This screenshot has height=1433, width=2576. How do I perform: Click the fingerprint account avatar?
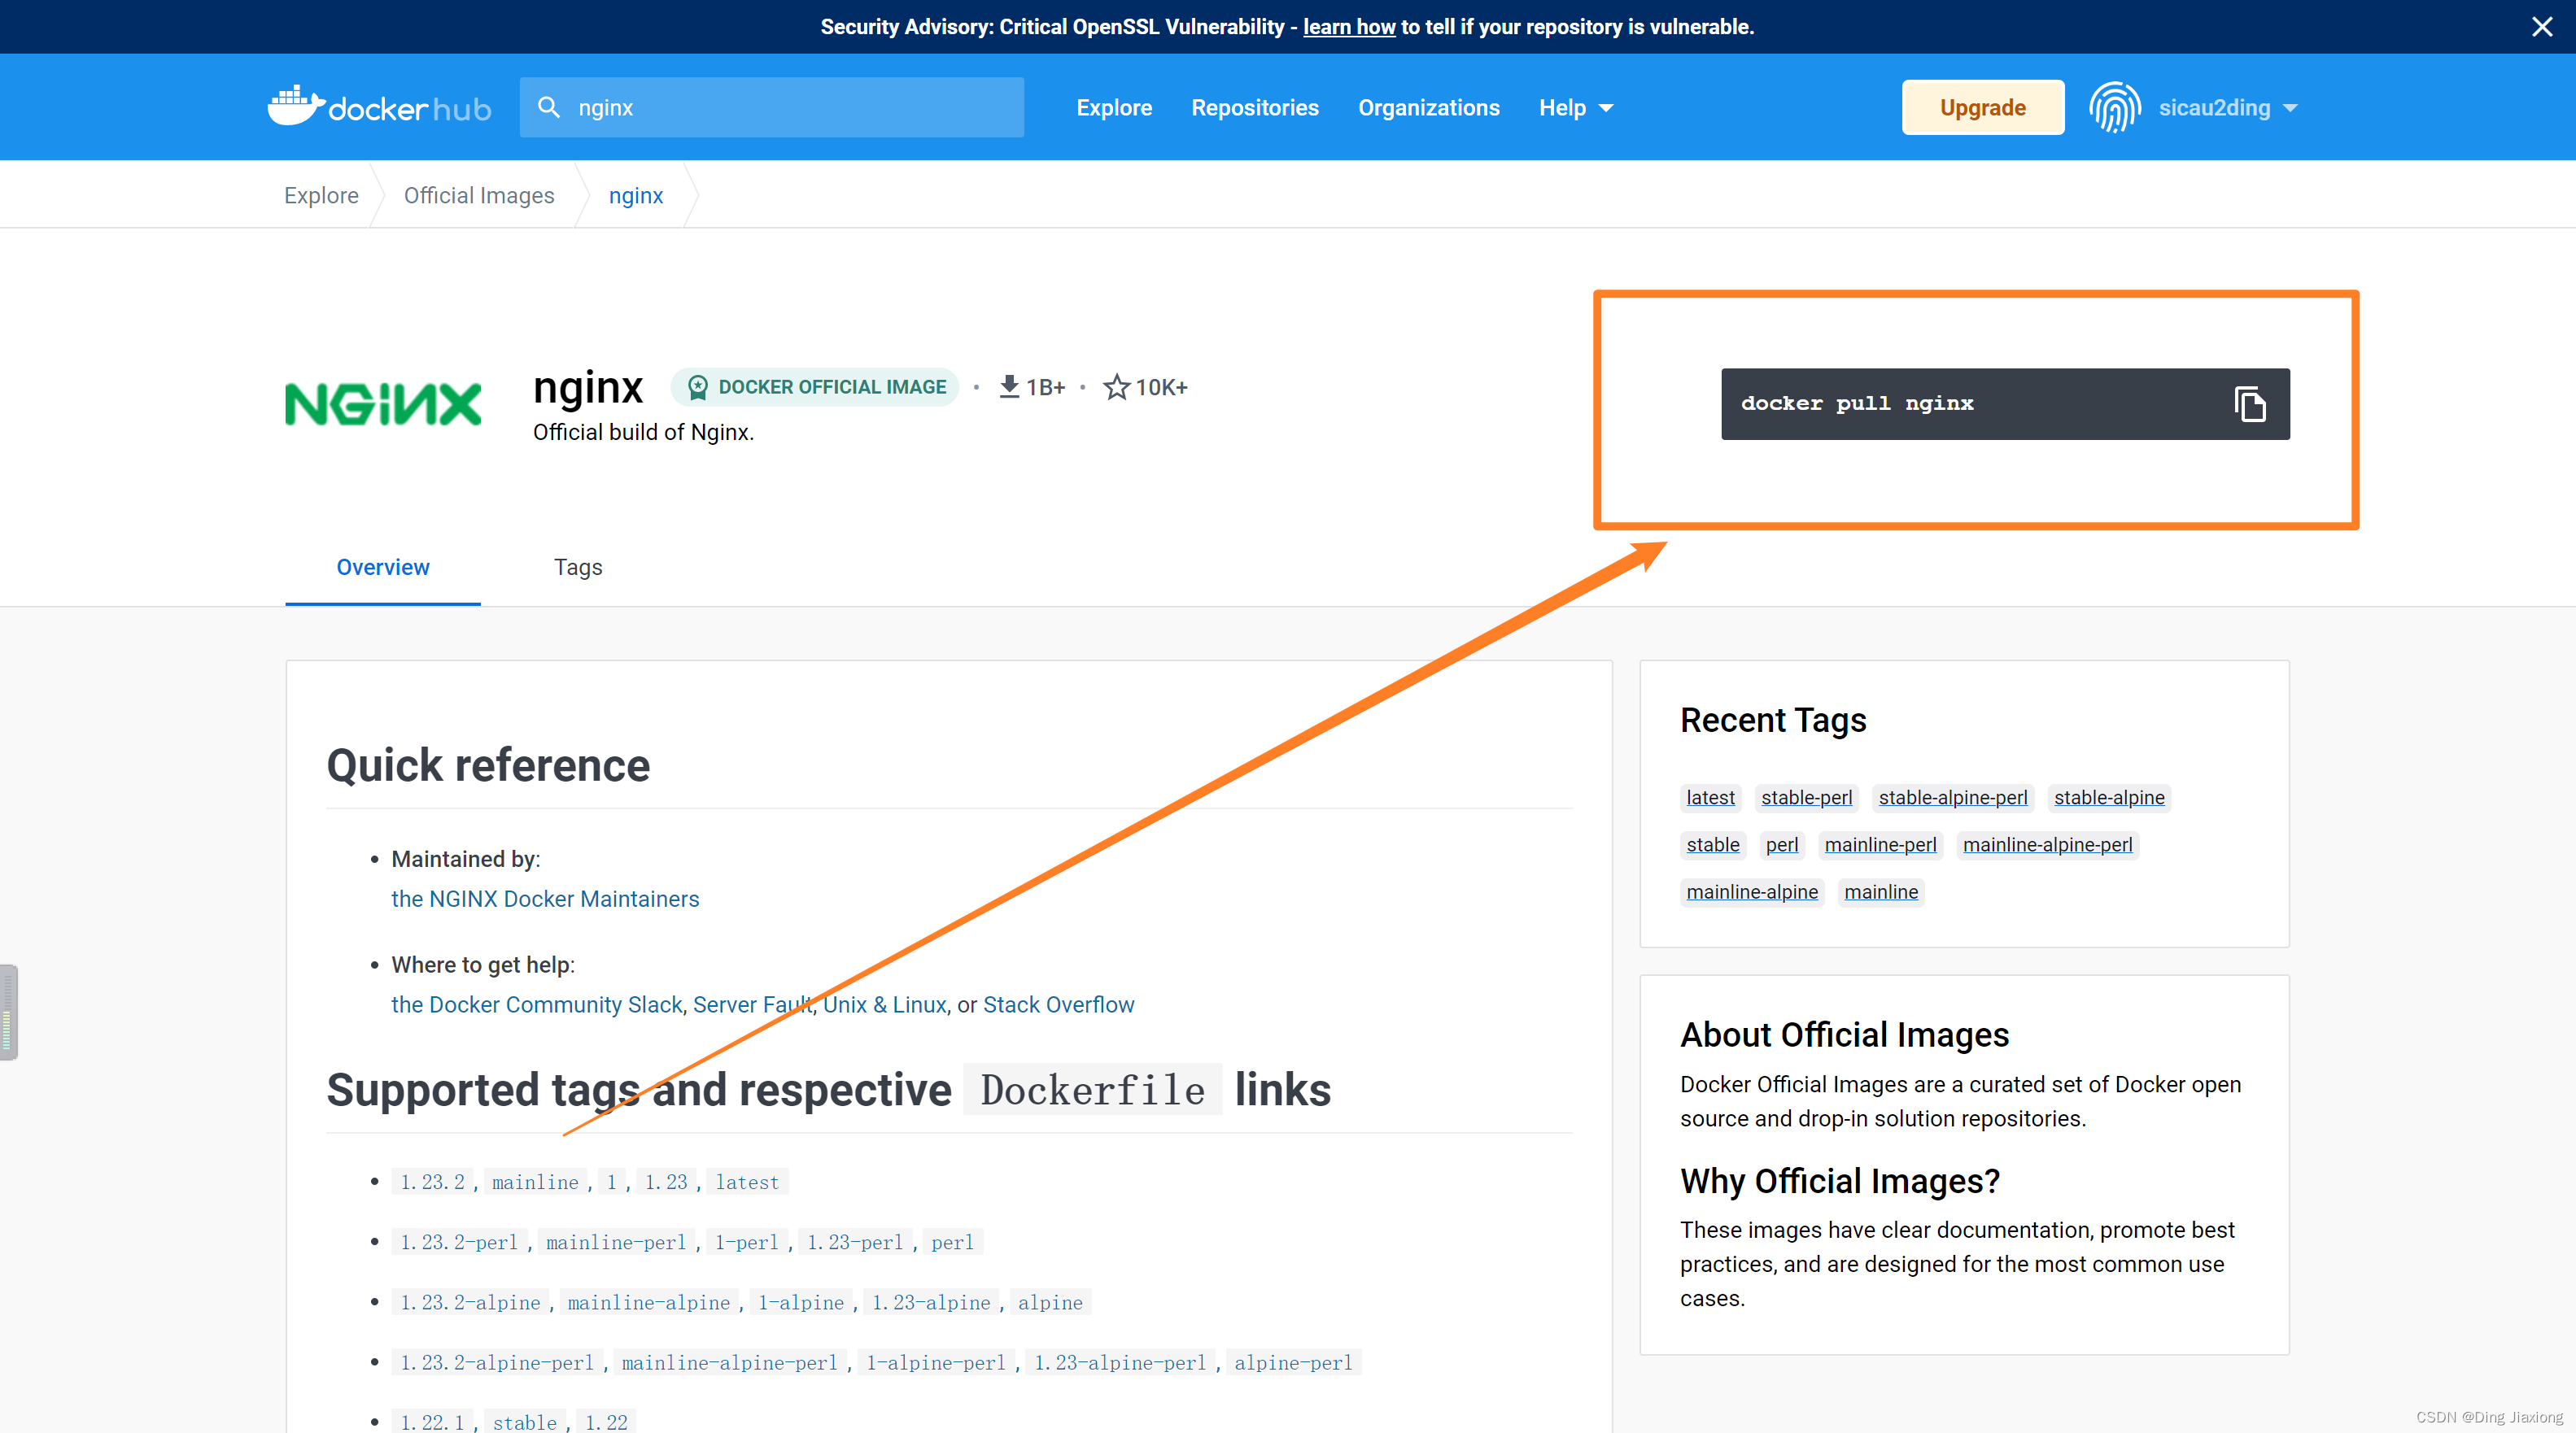[2114, 107]
